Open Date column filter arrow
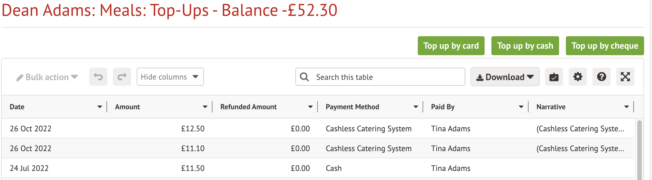The image size is (652, 180). coord(100,107)
